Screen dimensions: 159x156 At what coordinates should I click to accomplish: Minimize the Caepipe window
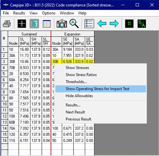pyautogui.click(x=123, y=5)
